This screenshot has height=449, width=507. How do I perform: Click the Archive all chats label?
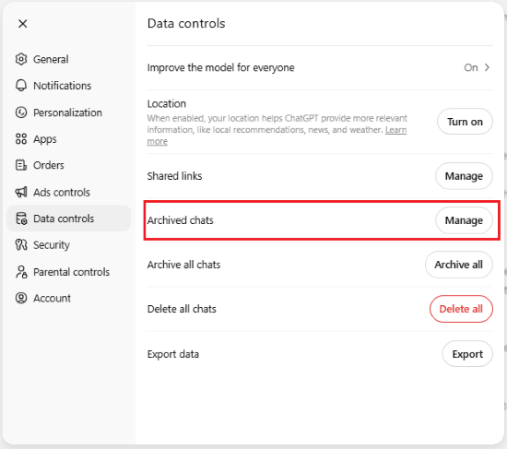click(184, 265)
